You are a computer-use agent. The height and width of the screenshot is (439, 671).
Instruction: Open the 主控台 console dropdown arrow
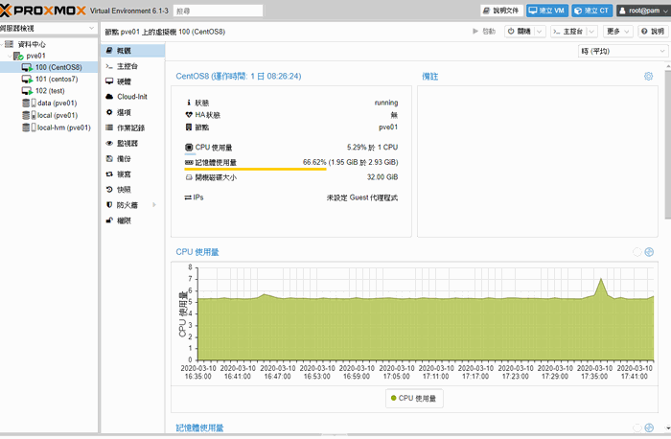coord(591,32)
